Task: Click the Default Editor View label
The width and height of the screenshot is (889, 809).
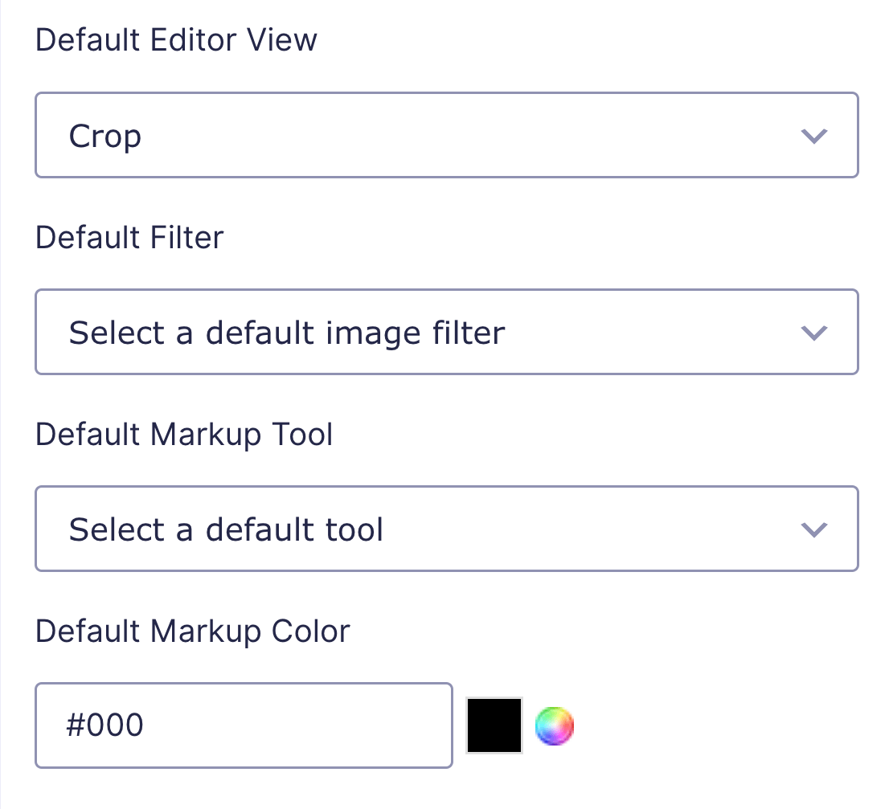Action: pos(176,39)
